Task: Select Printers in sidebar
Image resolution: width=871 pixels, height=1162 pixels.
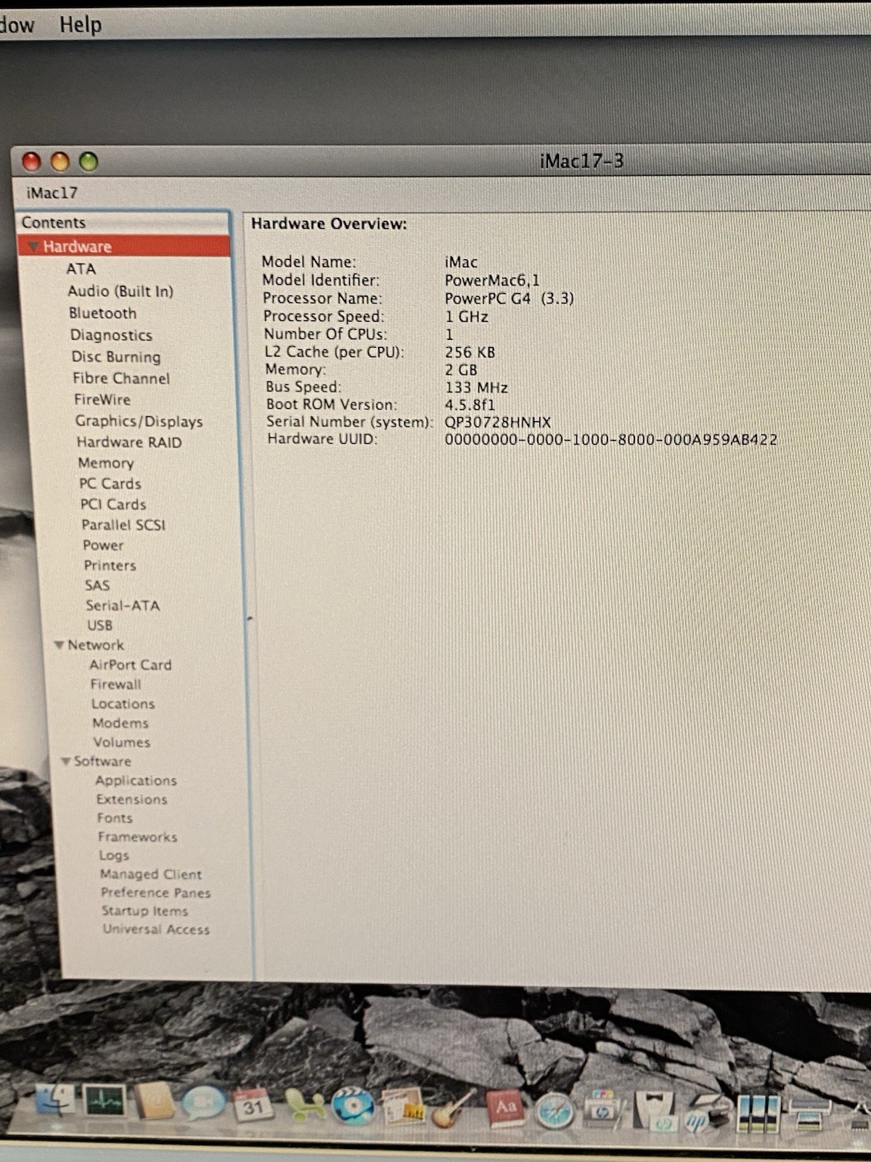Action: [x=110, y=565]
